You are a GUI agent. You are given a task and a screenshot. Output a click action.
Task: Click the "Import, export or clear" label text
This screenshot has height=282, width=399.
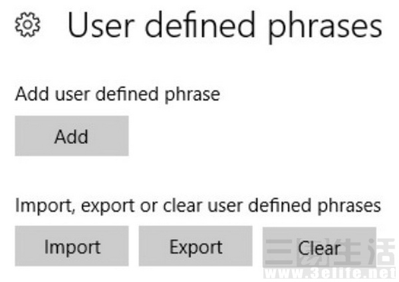click(x=198, y=205)
